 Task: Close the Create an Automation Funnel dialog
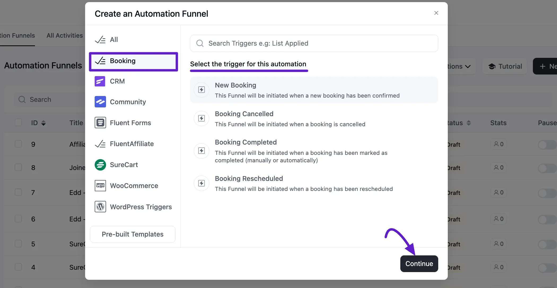pos(436,13)
